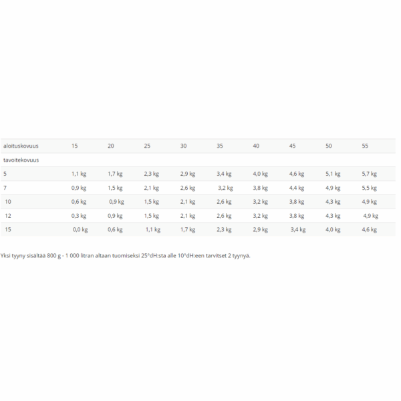This screenshot has width=401, height=401.
Task: Click the tavoitekovuus row label
Action: coord(21,160)
